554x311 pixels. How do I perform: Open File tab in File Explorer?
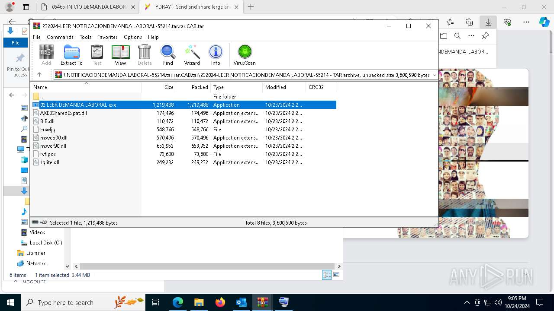coord(15,43)
